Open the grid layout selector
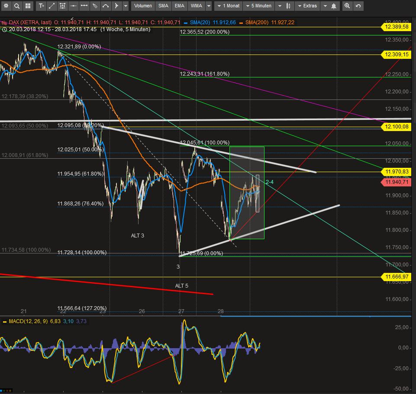The width and height of the screenshot is (416, 394). [x=28, y=6]
